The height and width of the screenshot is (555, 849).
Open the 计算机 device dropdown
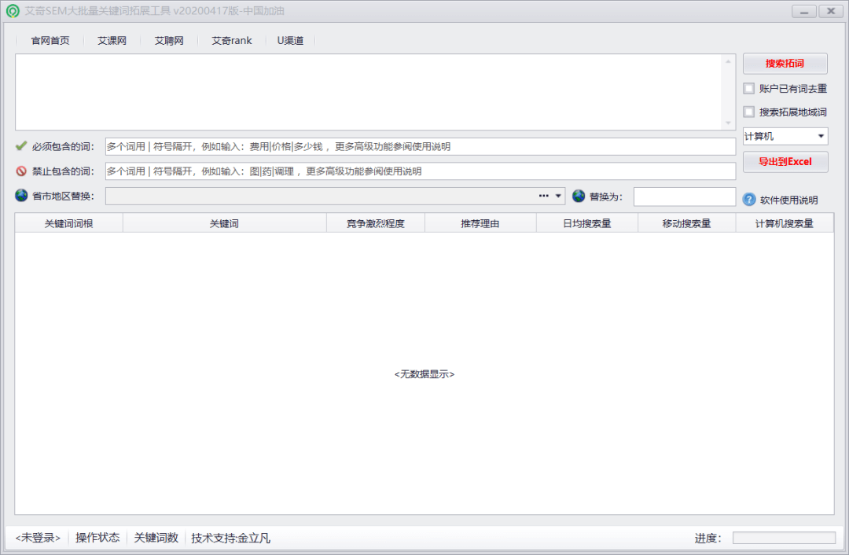pyautogui.click(x=785, y=137)
